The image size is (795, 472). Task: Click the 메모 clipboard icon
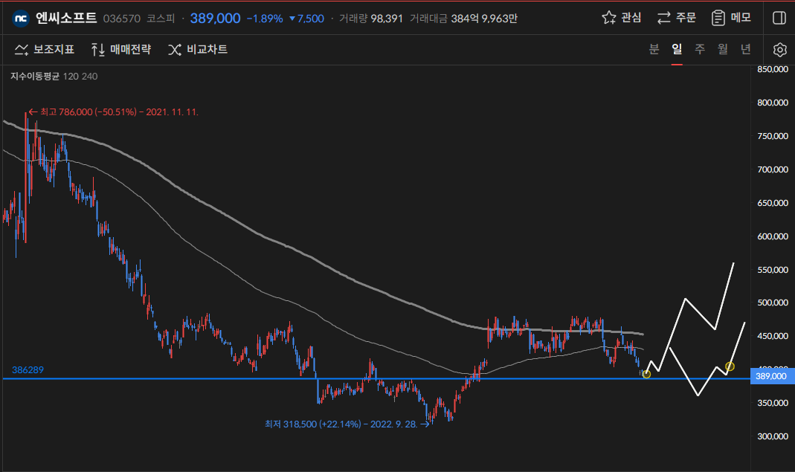pyautogui.click(x=718, y=18)
